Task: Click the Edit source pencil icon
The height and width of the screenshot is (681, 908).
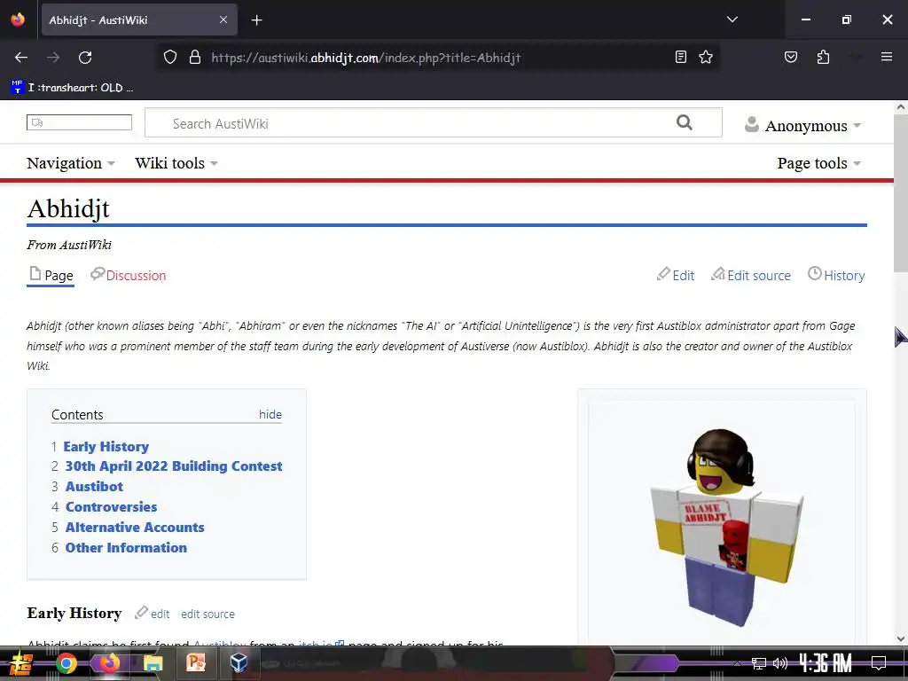Action: [x=717, y=274]
